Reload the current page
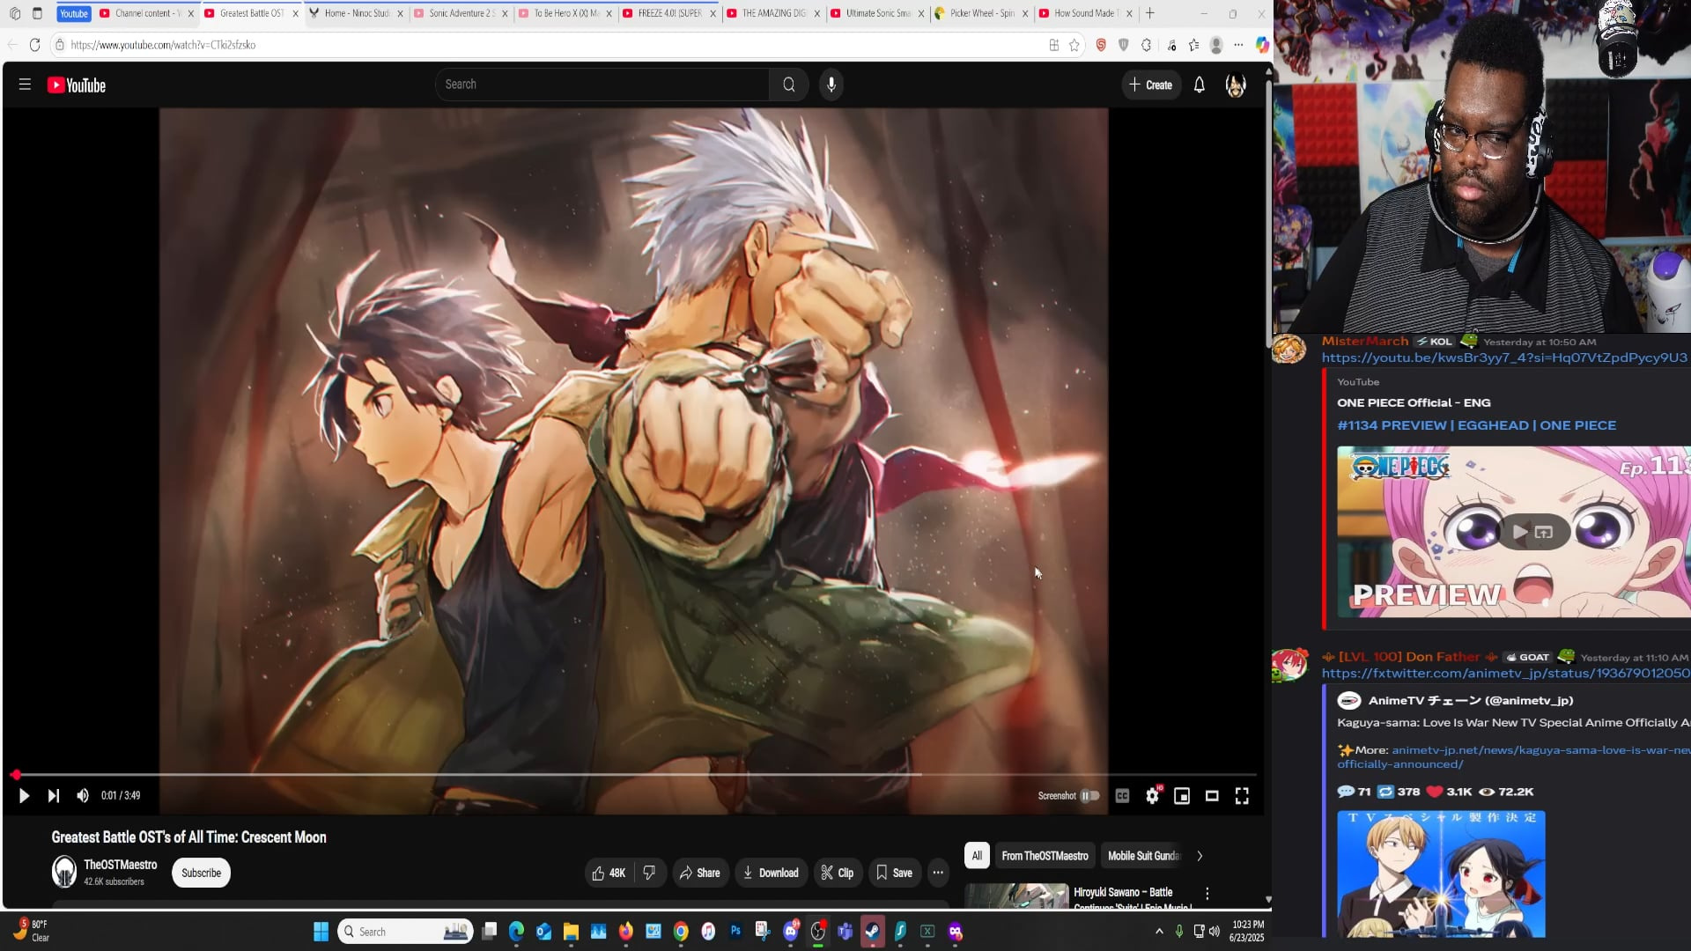 pos(34,45)
